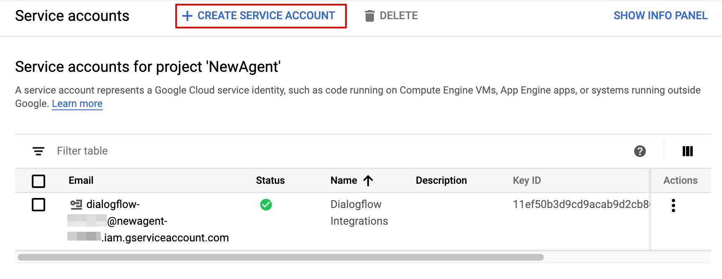Click Show Info Panel button
This screenshot has width=722, height=279.
click(x=660, y=16)
